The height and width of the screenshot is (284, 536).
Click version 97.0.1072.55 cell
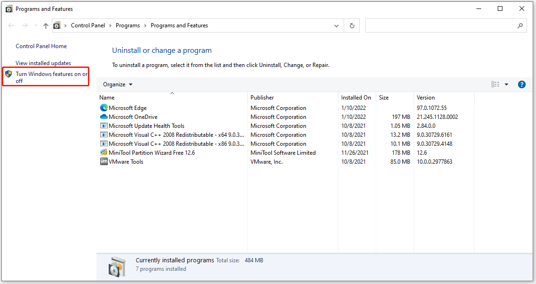pyautogui.click(x=432, y=108)
